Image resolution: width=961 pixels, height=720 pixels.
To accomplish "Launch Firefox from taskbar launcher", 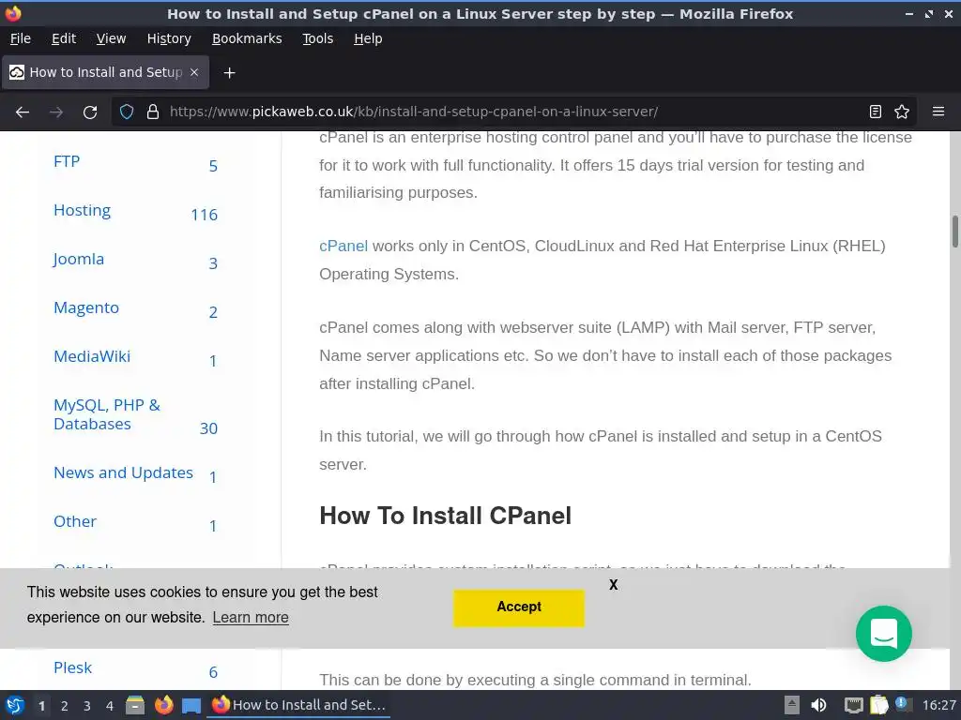I will (x=163, y=705).
